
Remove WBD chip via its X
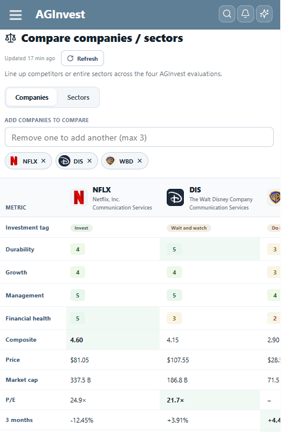140,161
